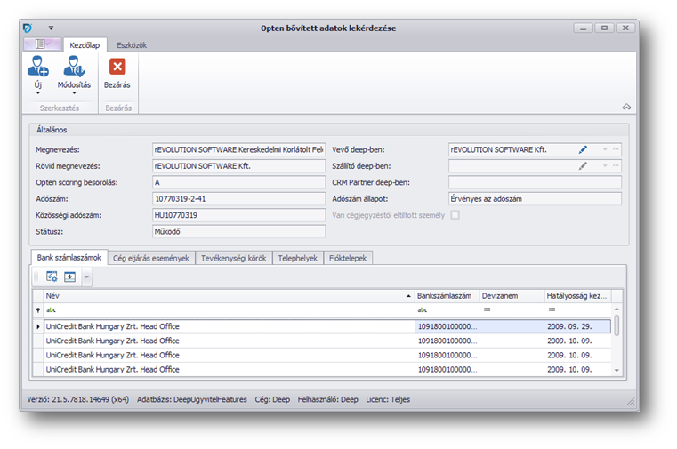Image resolution: width=677 pixels, height=449 pixels.
Task: Click the Új (new partner) ribbon icon
Action: pos(38,67)
